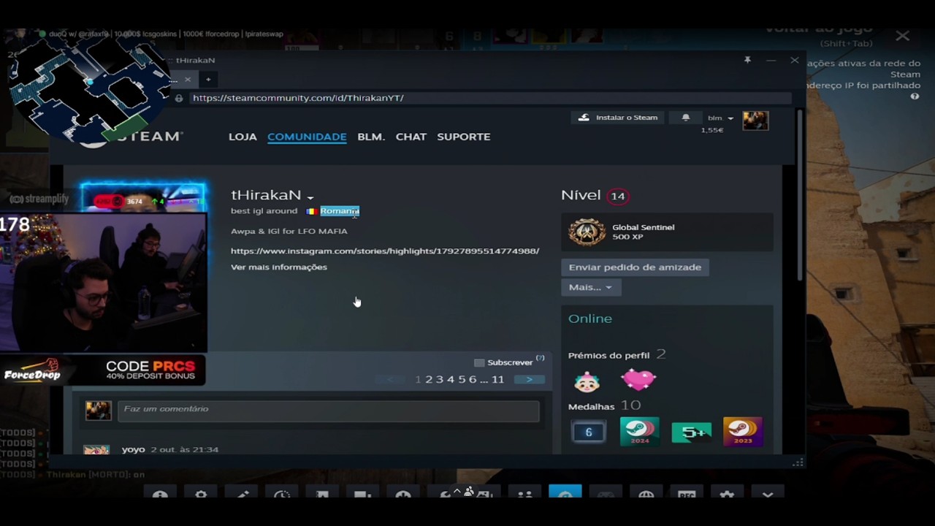Open the SUPORTE menu item
The image size is (935, 526).
click(464, 137)
